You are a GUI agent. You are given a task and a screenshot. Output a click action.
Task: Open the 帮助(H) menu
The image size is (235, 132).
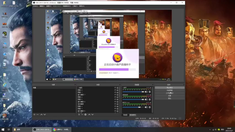(x=82, y=6)
